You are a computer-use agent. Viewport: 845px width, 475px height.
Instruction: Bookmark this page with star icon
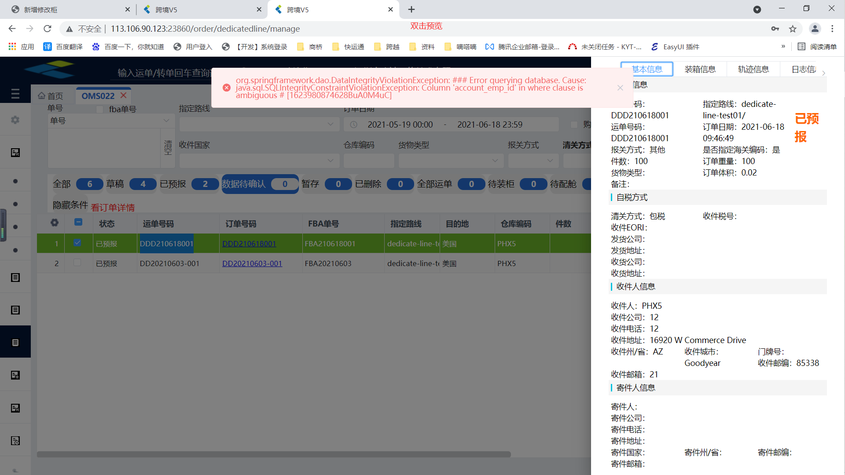(x=793, y=29)
